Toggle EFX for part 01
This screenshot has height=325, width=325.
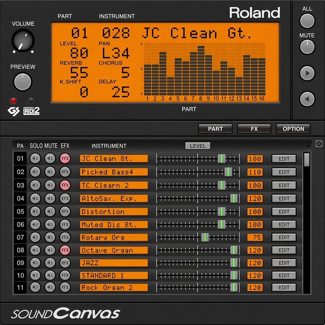65,159
